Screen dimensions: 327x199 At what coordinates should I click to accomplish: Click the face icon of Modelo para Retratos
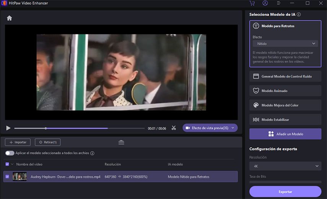[x=256, y=26]
